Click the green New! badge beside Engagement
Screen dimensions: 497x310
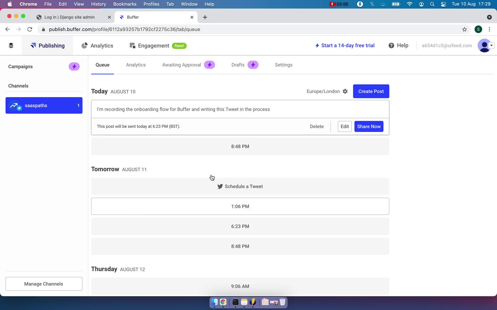(x=179, y=46)
